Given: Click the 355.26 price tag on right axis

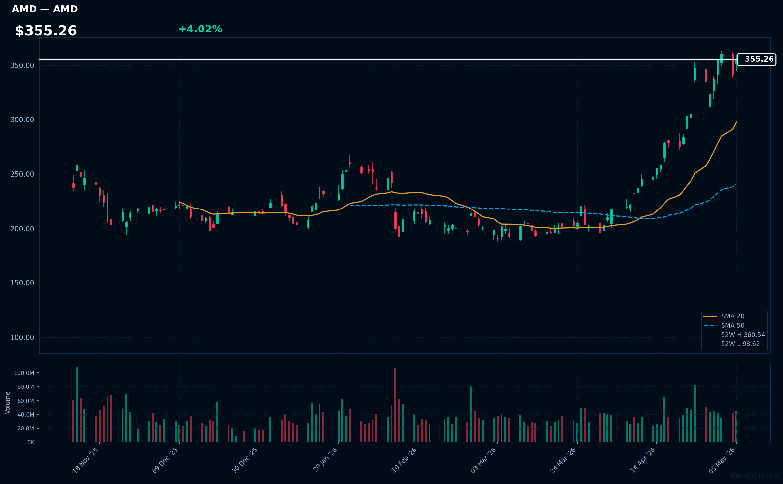Looking at the screenshot, I should [x=756, y=59].
